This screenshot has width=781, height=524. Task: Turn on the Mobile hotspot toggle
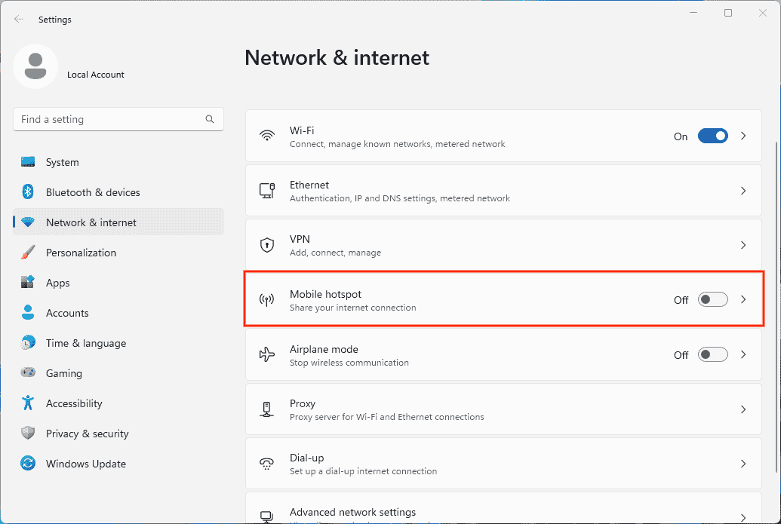tap(713, 299)
